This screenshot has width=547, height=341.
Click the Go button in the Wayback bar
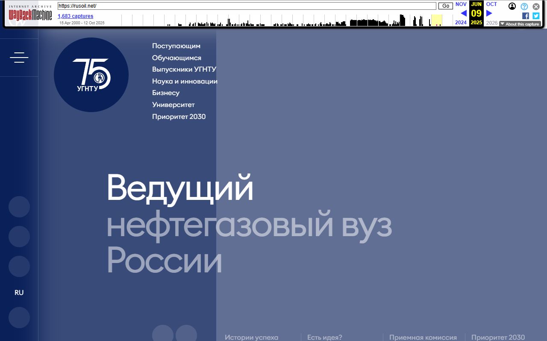click(446, 6)
